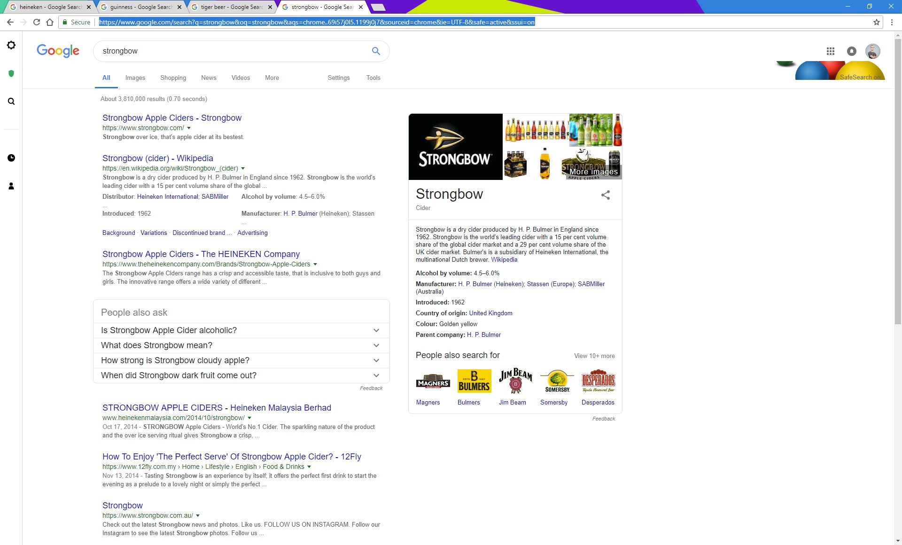Reload the page with refresh icon
The height and width of the screenshot is (545, 902).
tap(37, 22)
